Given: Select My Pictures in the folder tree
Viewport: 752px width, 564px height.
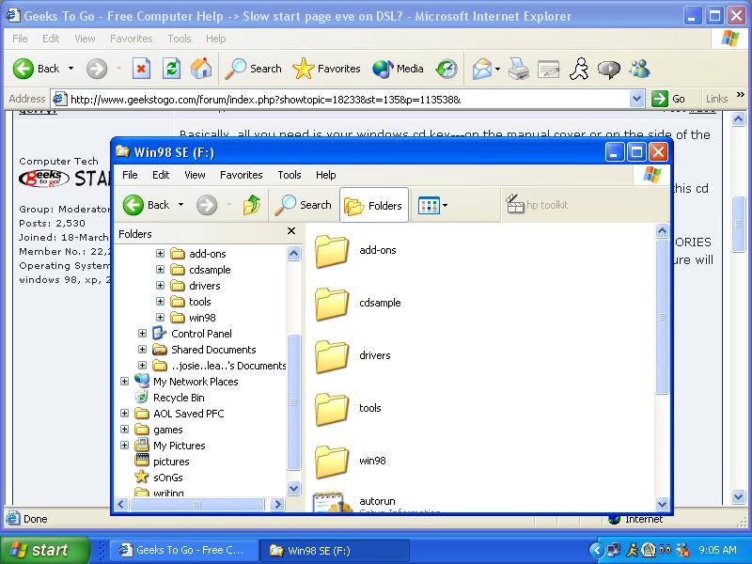Looking at the screenshot, I should coord(179,446).
